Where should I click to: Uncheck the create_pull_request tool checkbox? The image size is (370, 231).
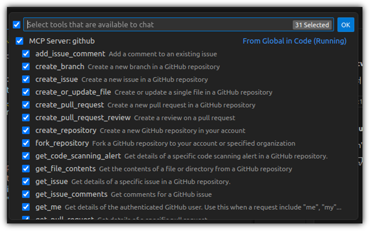pyautogui.click(x=26, y=105)
